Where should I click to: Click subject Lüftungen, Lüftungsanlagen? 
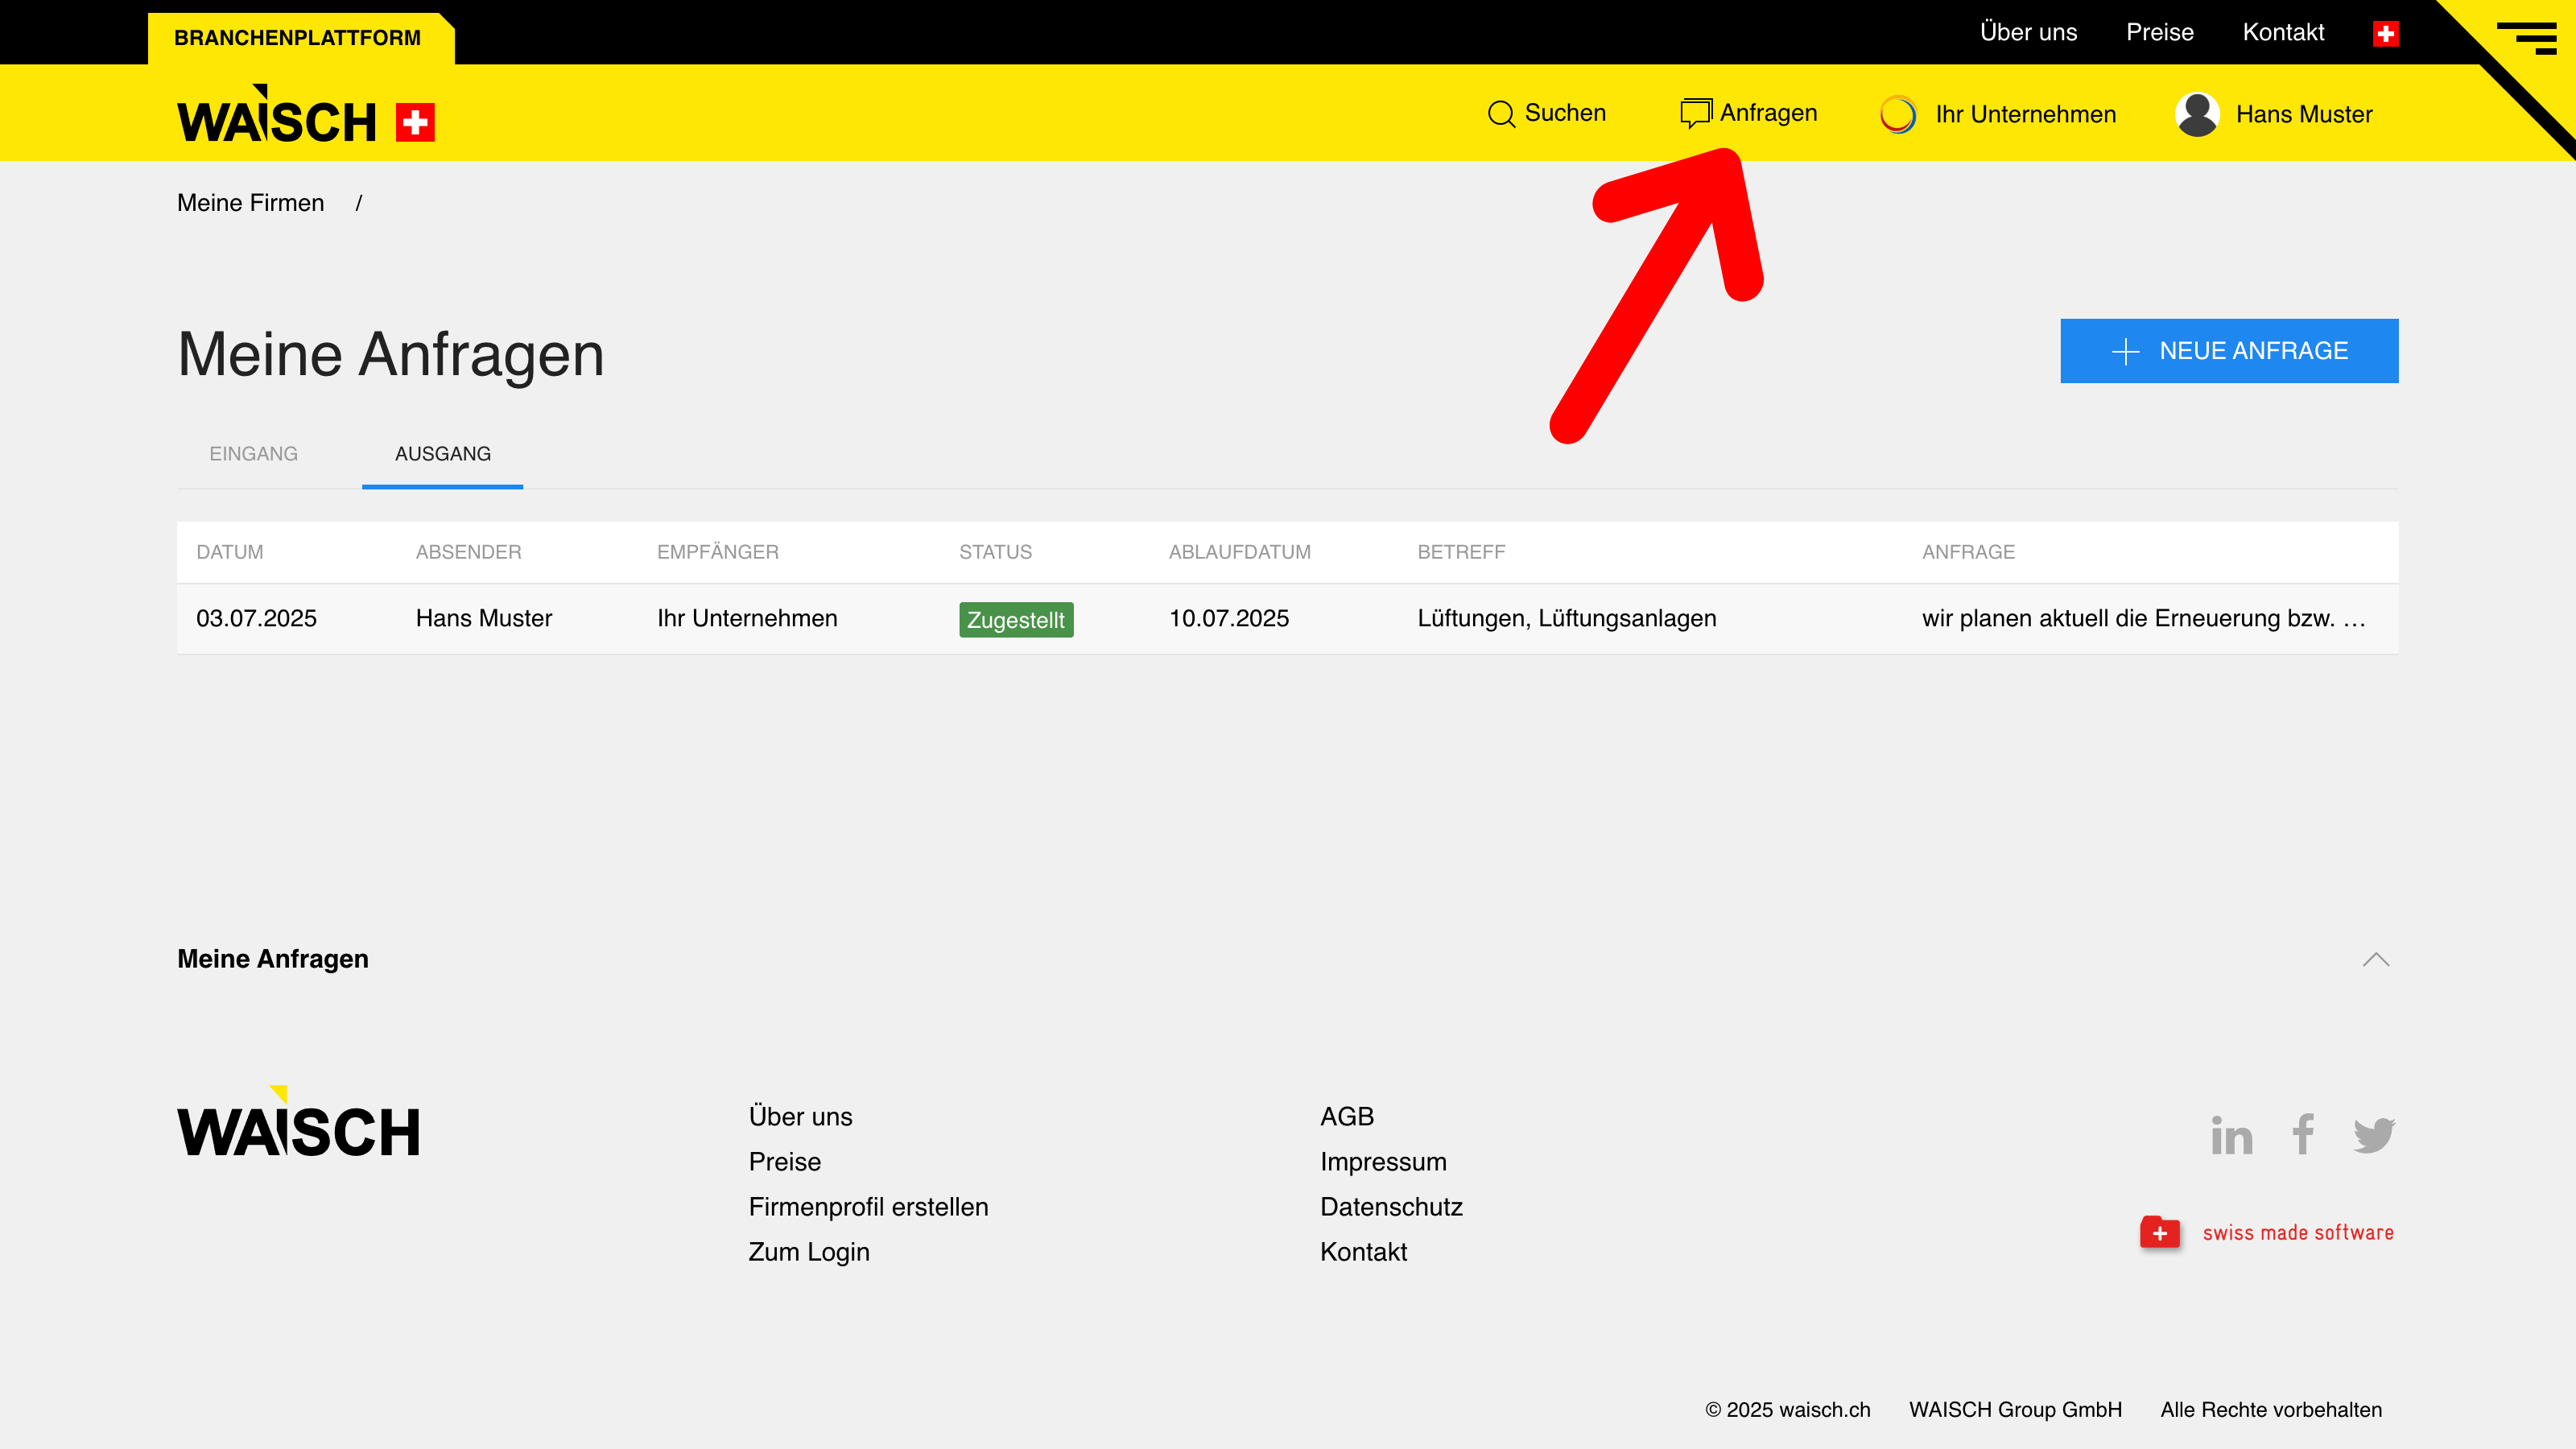click(1567, 618)
